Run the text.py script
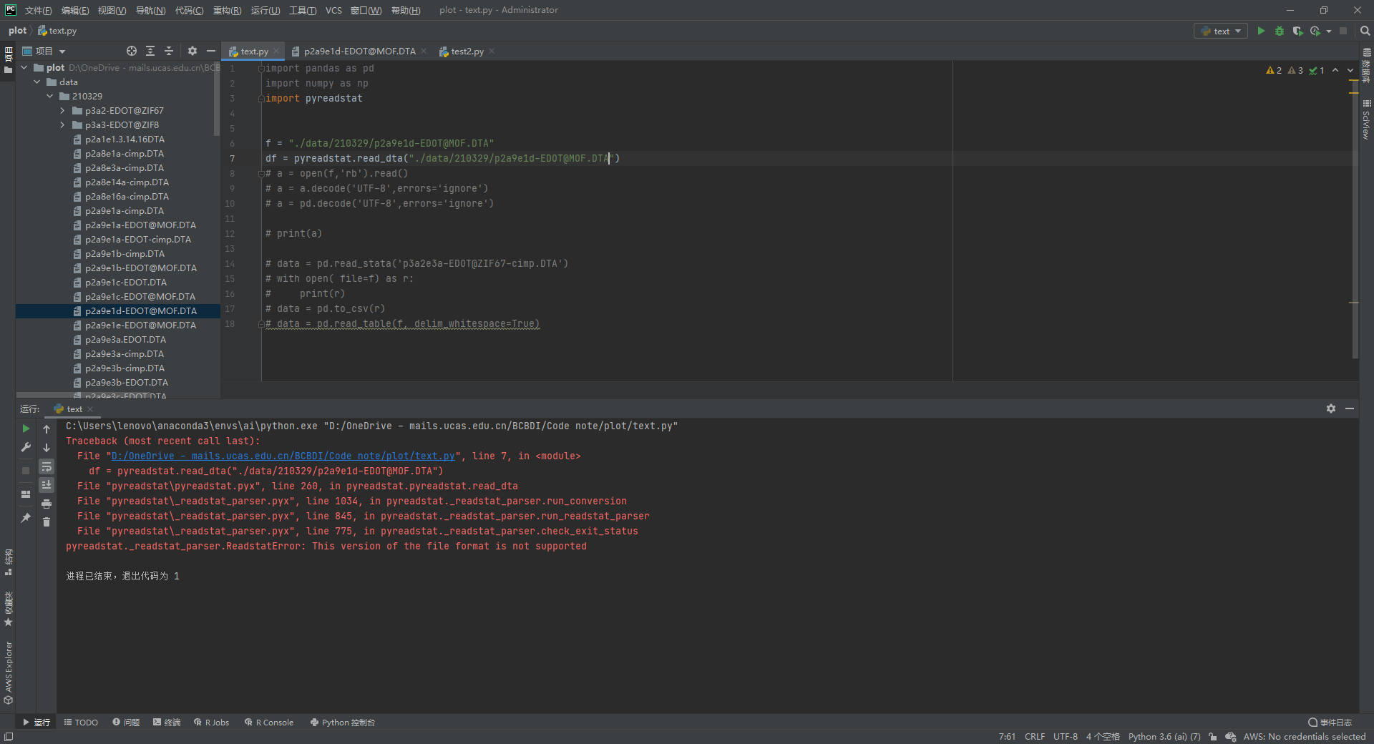This screenshot has height=744, width=1374. coord(1261,31)
